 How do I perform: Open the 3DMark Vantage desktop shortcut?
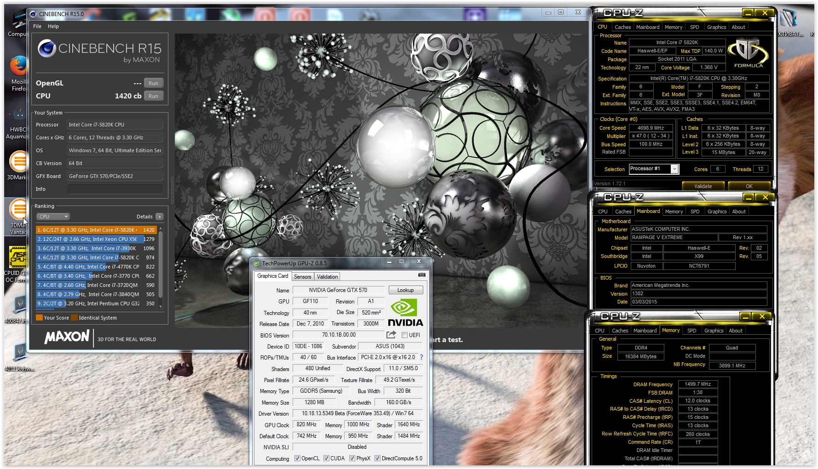pos(17,216)
